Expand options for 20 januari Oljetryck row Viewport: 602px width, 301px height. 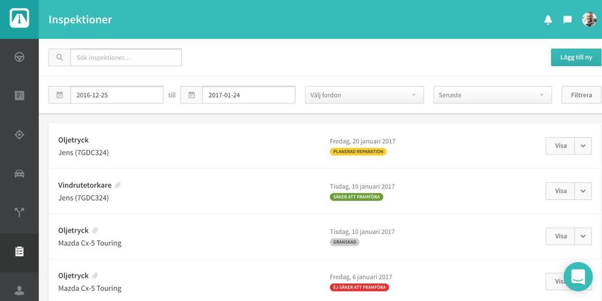pos(583,146)
